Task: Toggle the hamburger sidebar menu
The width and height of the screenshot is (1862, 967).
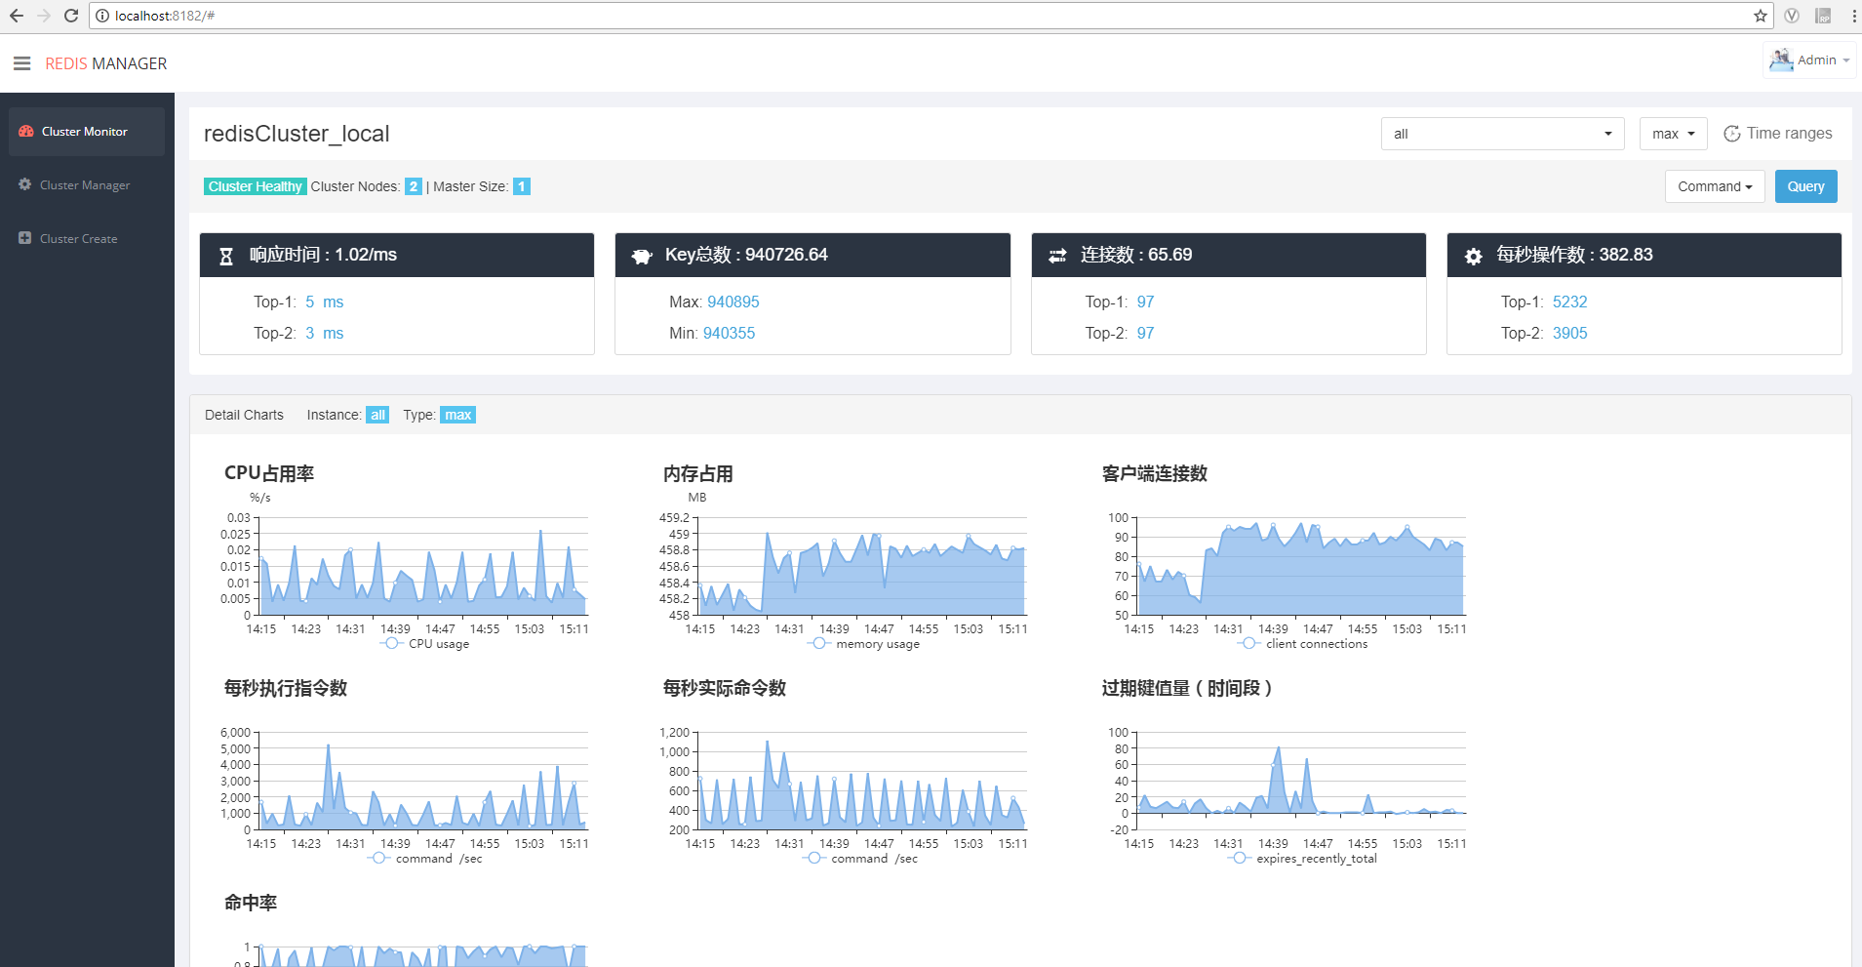Action: tap(21, 63)
